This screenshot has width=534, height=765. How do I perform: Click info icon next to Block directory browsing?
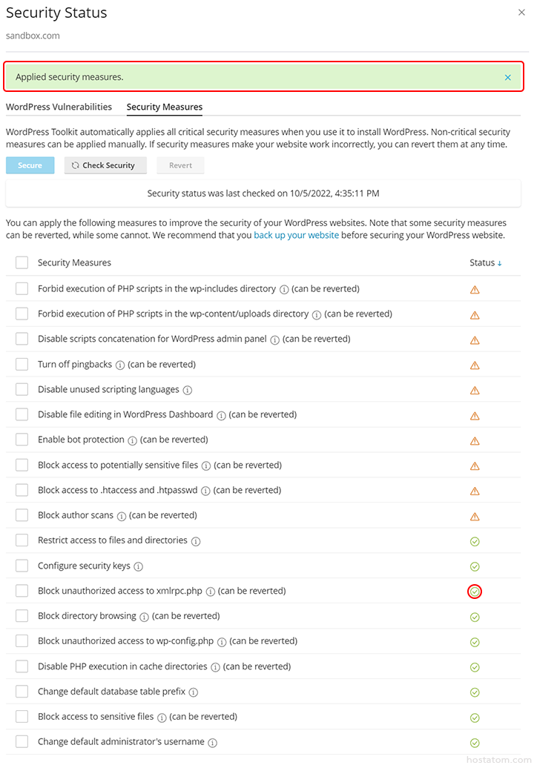pyautogui.click(x=144, y=617)
